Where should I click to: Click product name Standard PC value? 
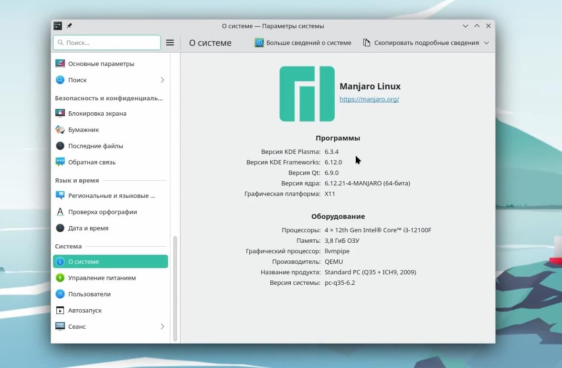pyautogui.click(x=370, y=272)
